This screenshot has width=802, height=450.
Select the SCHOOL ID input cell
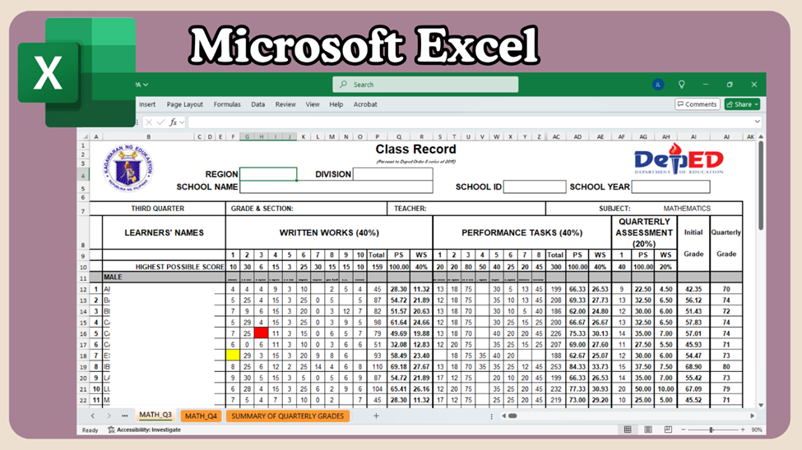coord(535,187)
